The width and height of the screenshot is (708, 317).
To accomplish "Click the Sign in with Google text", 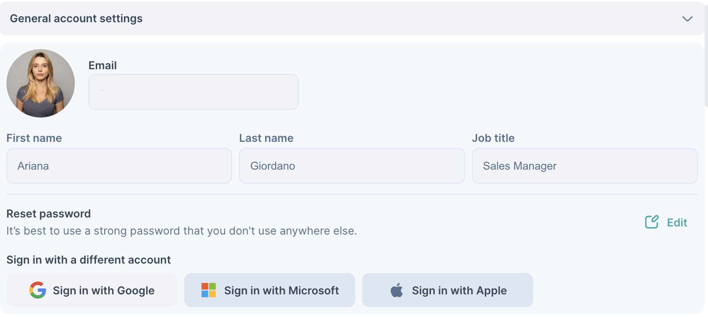I will [104, 291].
